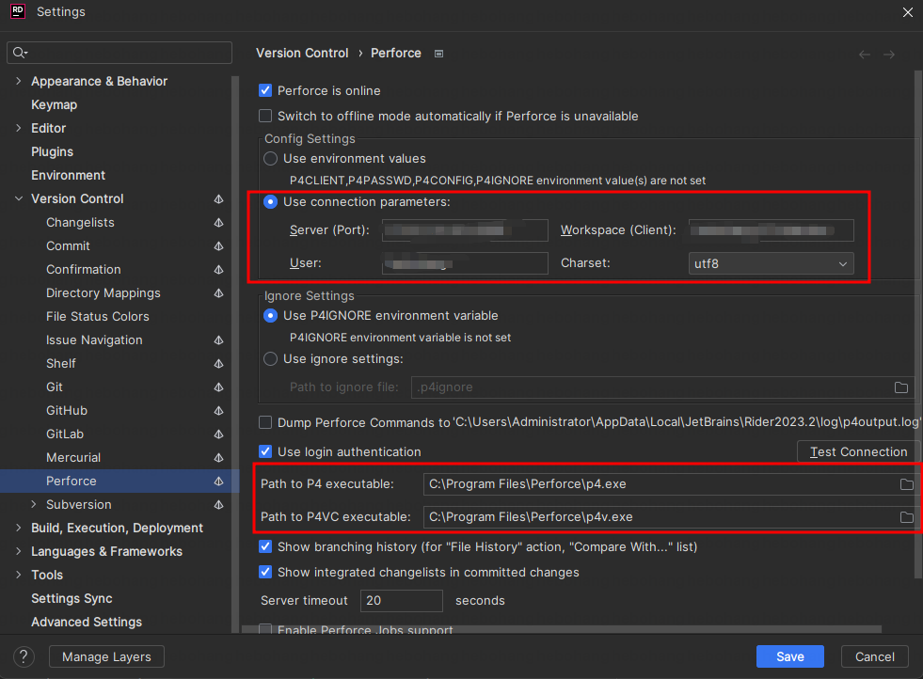Expand Languages & Frameworks node

(x=18, y=552)
